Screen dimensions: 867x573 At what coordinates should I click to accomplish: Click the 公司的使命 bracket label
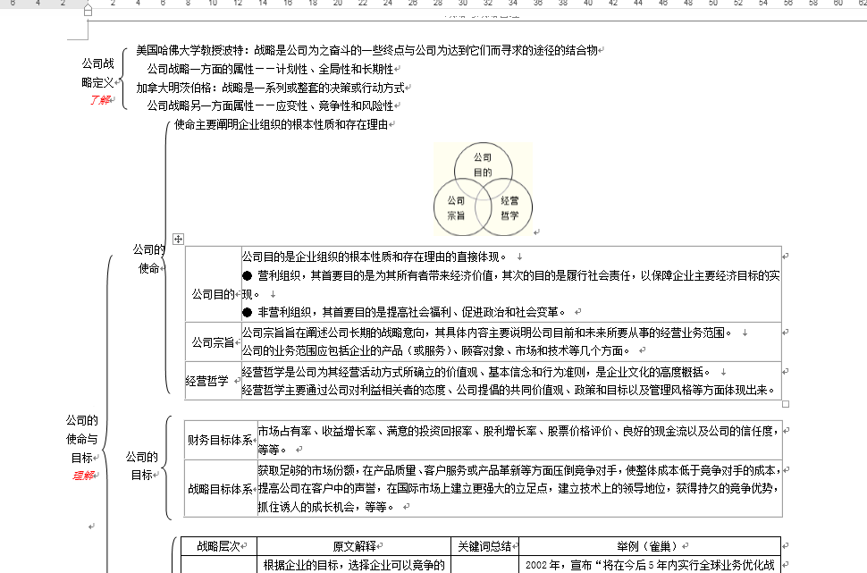pos(148,259)
